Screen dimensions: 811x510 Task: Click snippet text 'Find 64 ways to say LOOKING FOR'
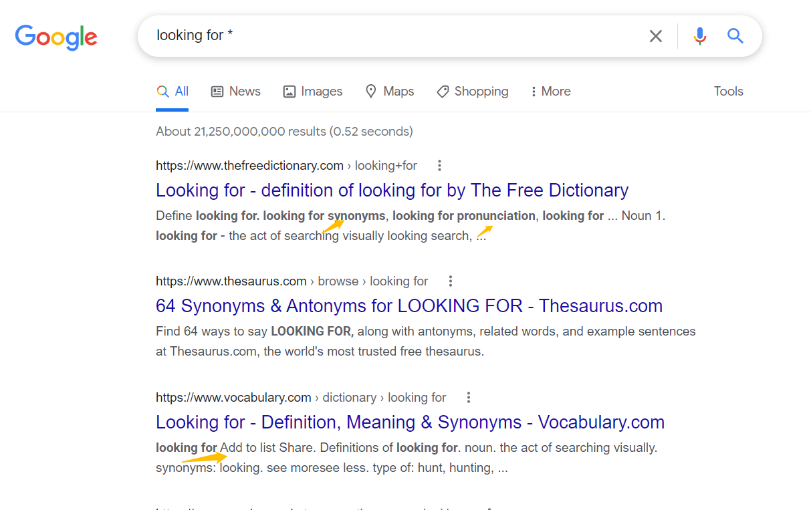255,332
